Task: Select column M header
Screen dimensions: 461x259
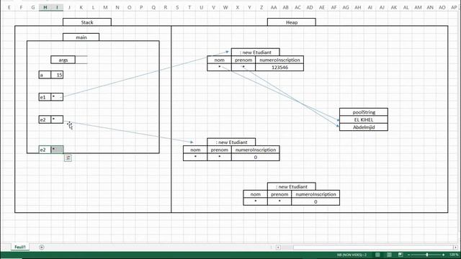Action: [105, 7]
